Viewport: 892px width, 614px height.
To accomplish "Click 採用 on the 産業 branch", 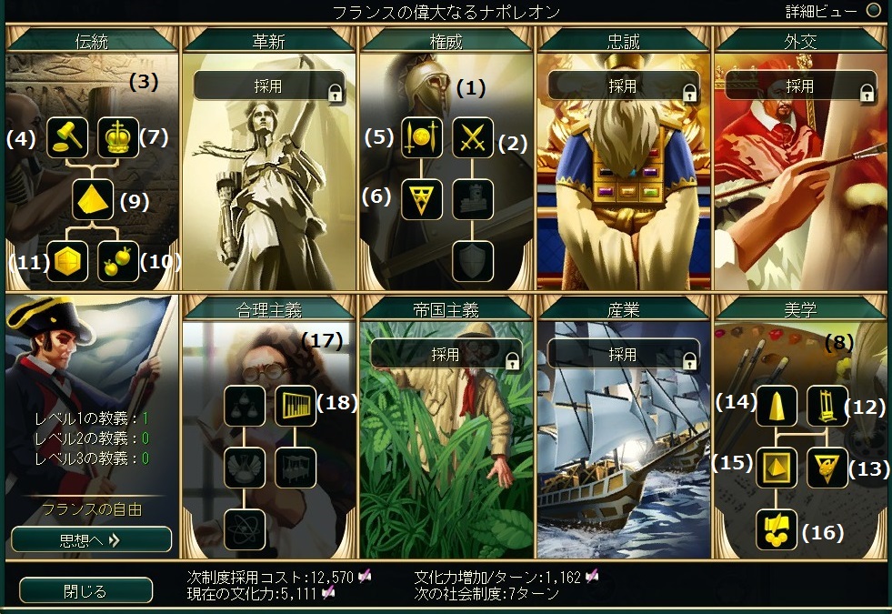I will coord(624,355).
